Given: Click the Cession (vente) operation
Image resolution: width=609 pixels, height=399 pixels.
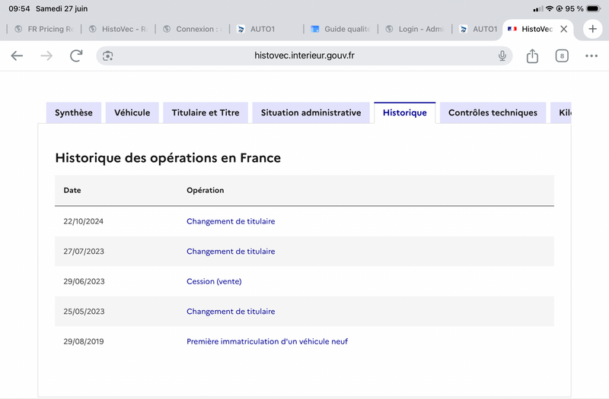Looking at the screenshot, I should [214, 281].
